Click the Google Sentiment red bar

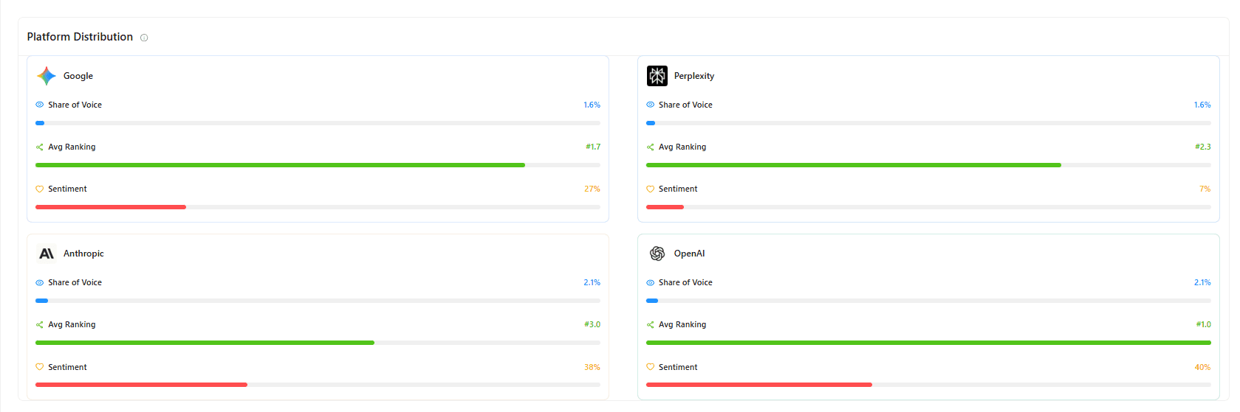(x=111, y=207)
